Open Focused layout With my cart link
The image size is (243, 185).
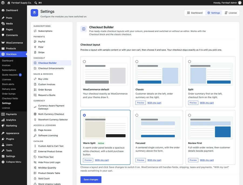[x=154, y=160]
